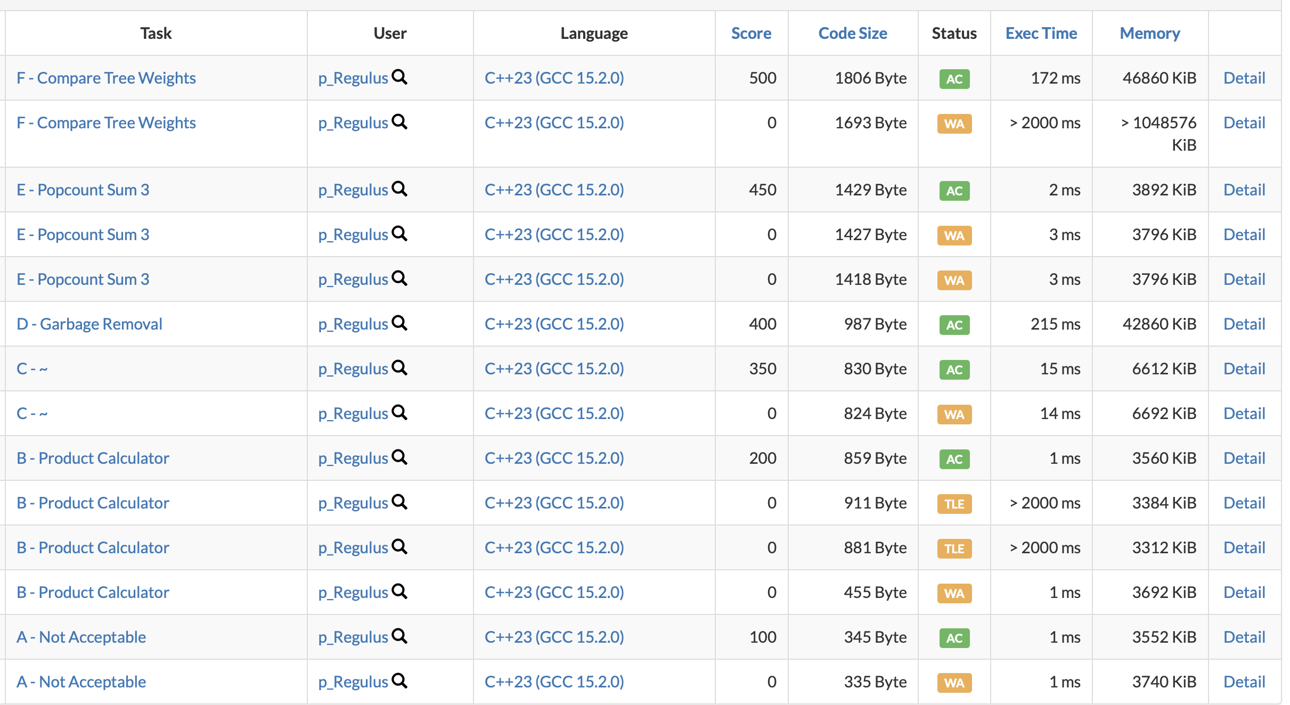Click p_Regulus user link in D row
Screen dimensions: 1290x705
(x=353, y=324)
